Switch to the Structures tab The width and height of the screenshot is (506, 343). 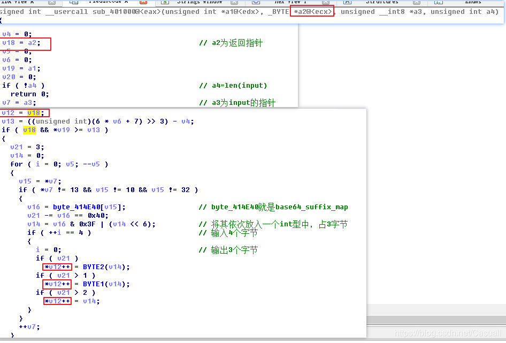click(x=381, y=2)
